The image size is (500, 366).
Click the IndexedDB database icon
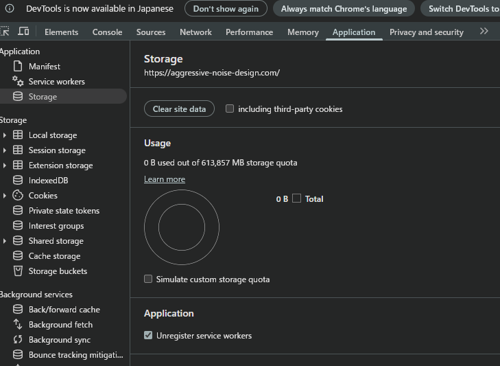[18, 181]
